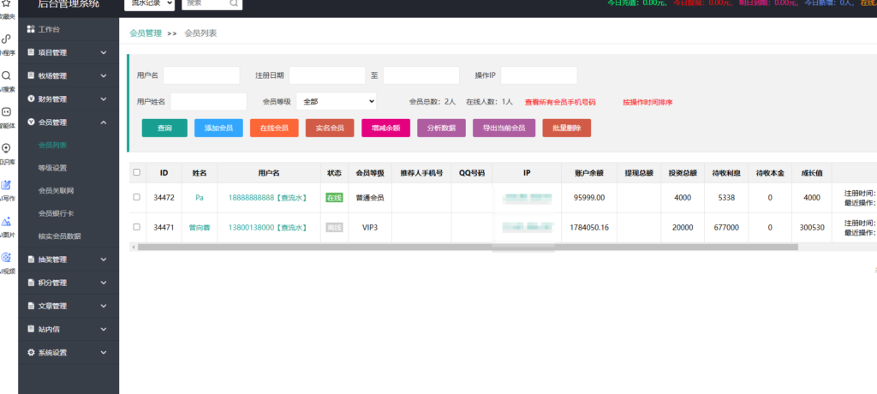Expand the 抽奖管理 chevron

click(x=104, y=260)
